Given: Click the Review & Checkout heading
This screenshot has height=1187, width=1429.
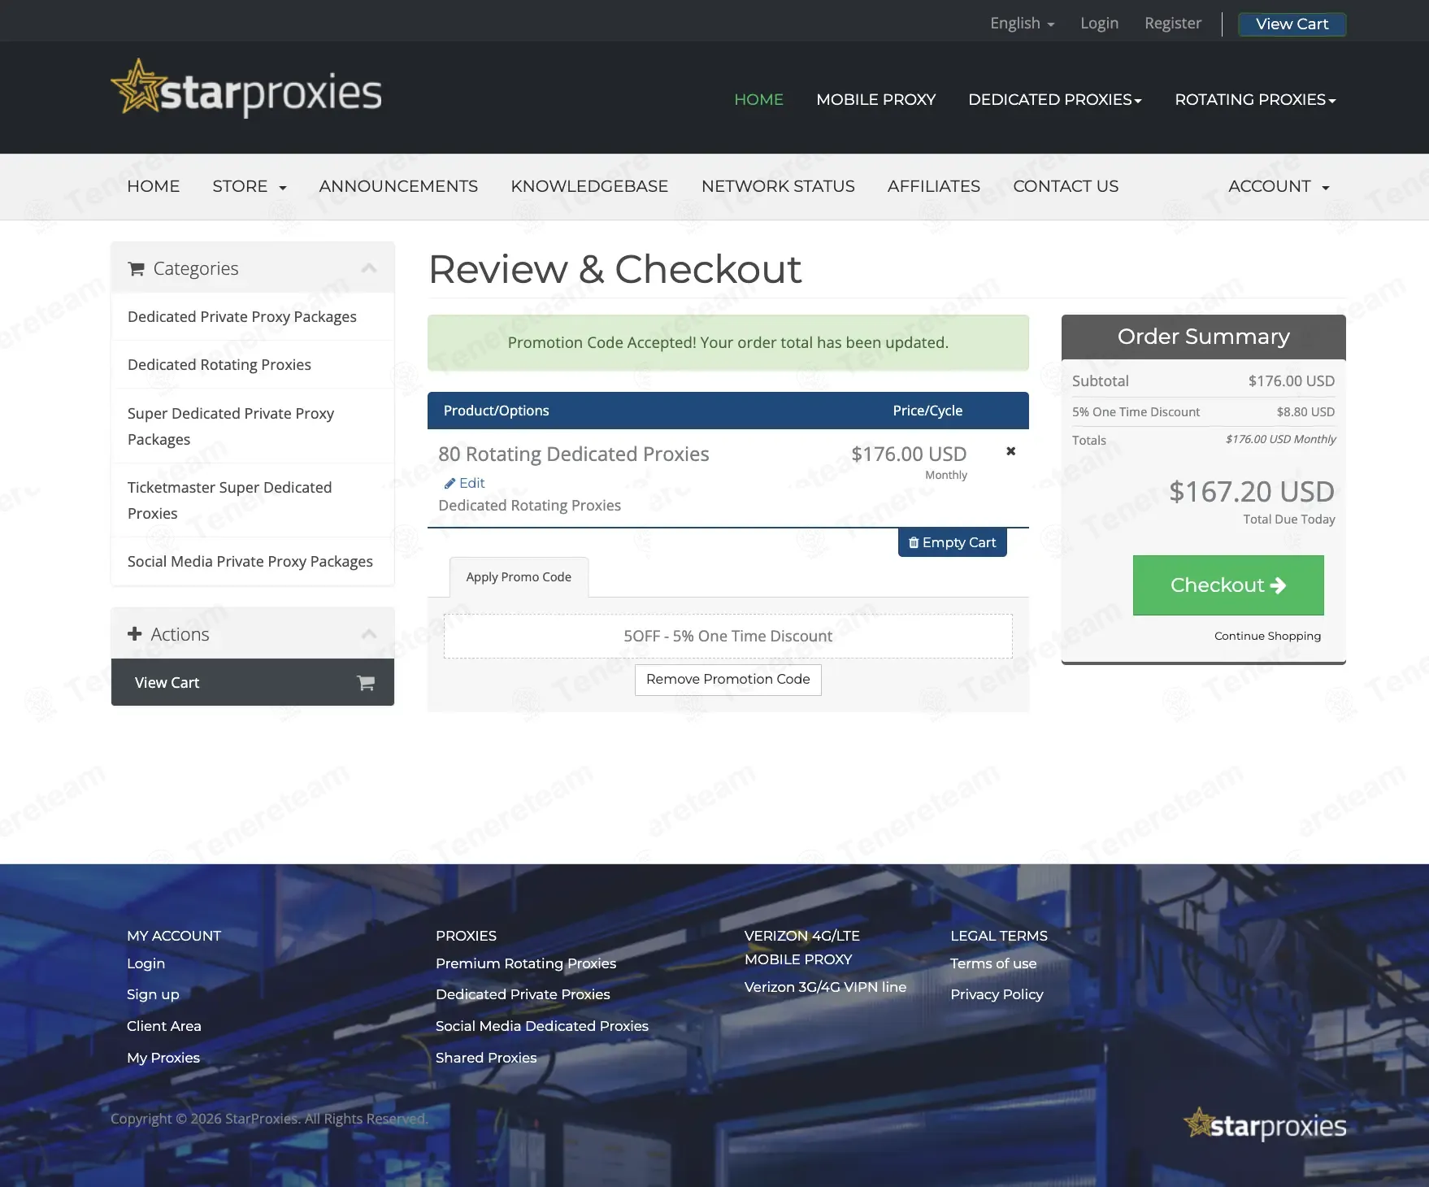Looking at the screenshot, I should pos(615,269).
